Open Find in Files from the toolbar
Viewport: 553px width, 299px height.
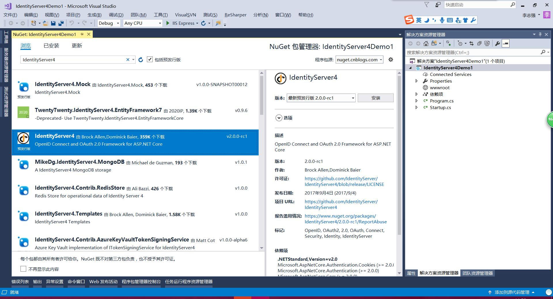(x=218, y=23)
